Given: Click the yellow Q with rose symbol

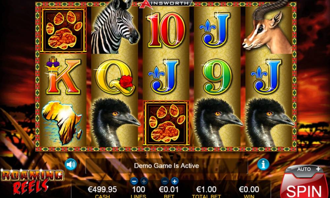Looking at the screenshot, I should (115, 77).
